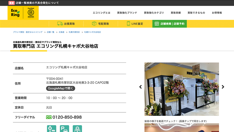This screenshot has width=234, height=132.
Task: Open the お得情報 menu item
Action: coord(217,13)
